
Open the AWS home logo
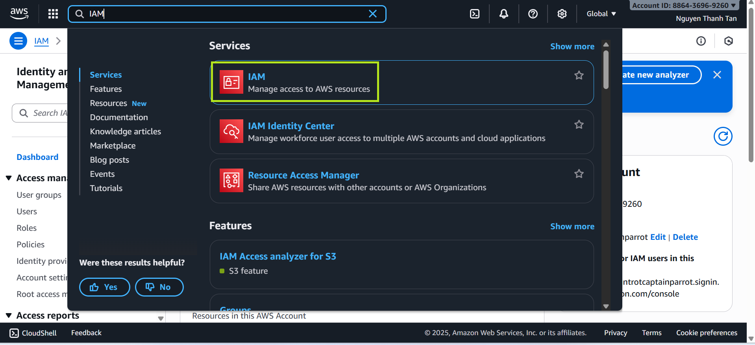[x=19, y=14]
